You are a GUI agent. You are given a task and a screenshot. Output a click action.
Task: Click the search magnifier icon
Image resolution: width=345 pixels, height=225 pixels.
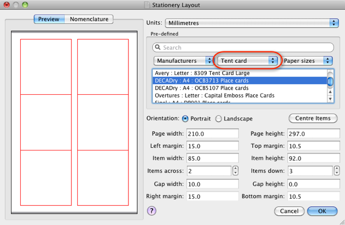(x=158, y=48)
